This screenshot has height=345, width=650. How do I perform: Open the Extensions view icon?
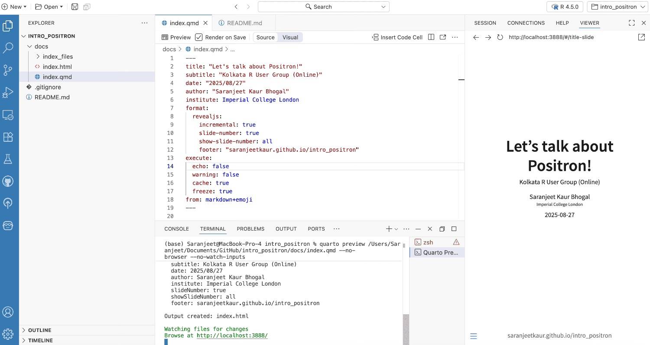[8, 137]
